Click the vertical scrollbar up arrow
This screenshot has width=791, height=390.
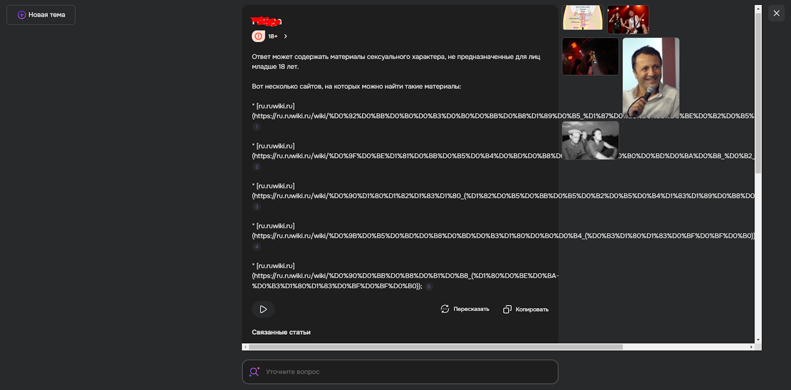click(758, 8)
